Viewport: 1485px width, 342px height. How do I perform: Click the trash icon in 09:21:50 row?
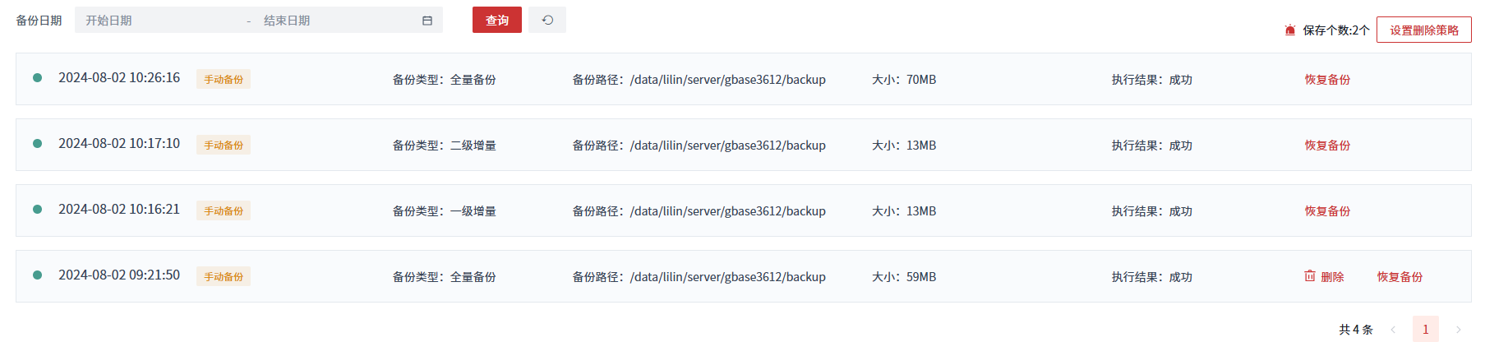1310,276
